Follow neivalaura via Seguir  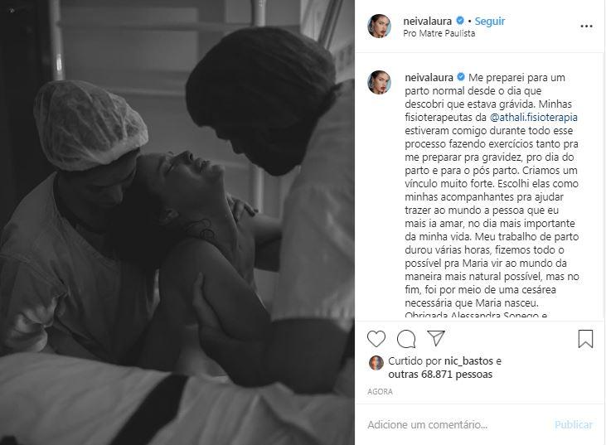[490, 22]
